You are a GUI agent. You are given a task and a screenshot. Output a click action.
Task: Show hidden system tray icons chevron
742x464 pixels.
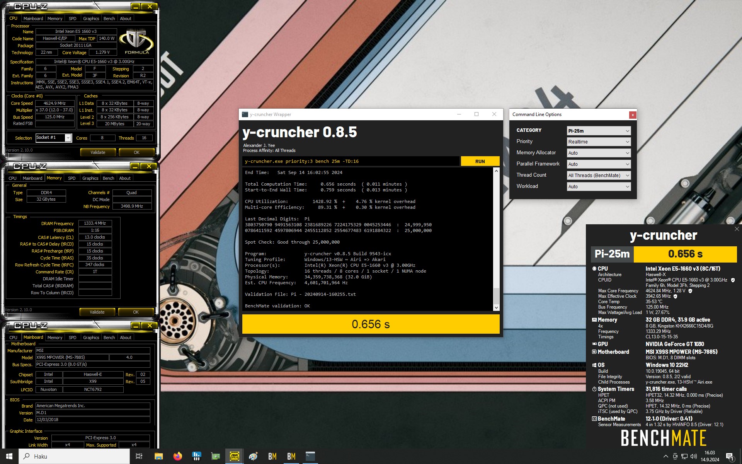[x=665, y=456]
